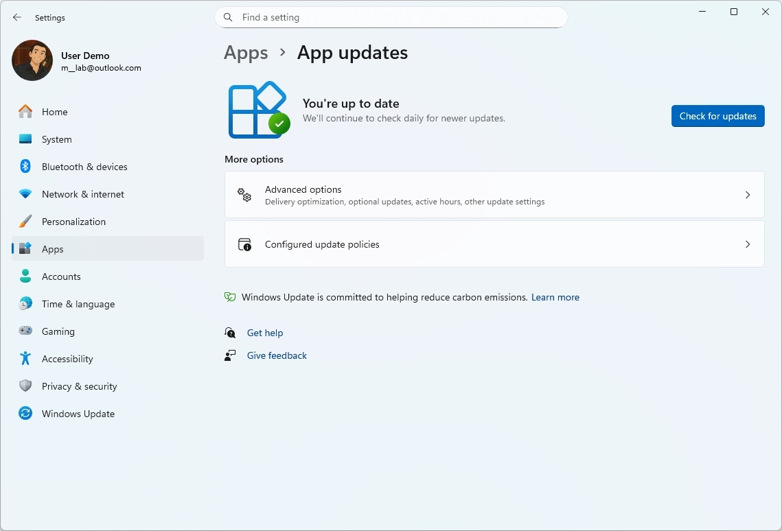Open Accessibility settings
Screen dimensions: 782x531
[x=67, y=359]
